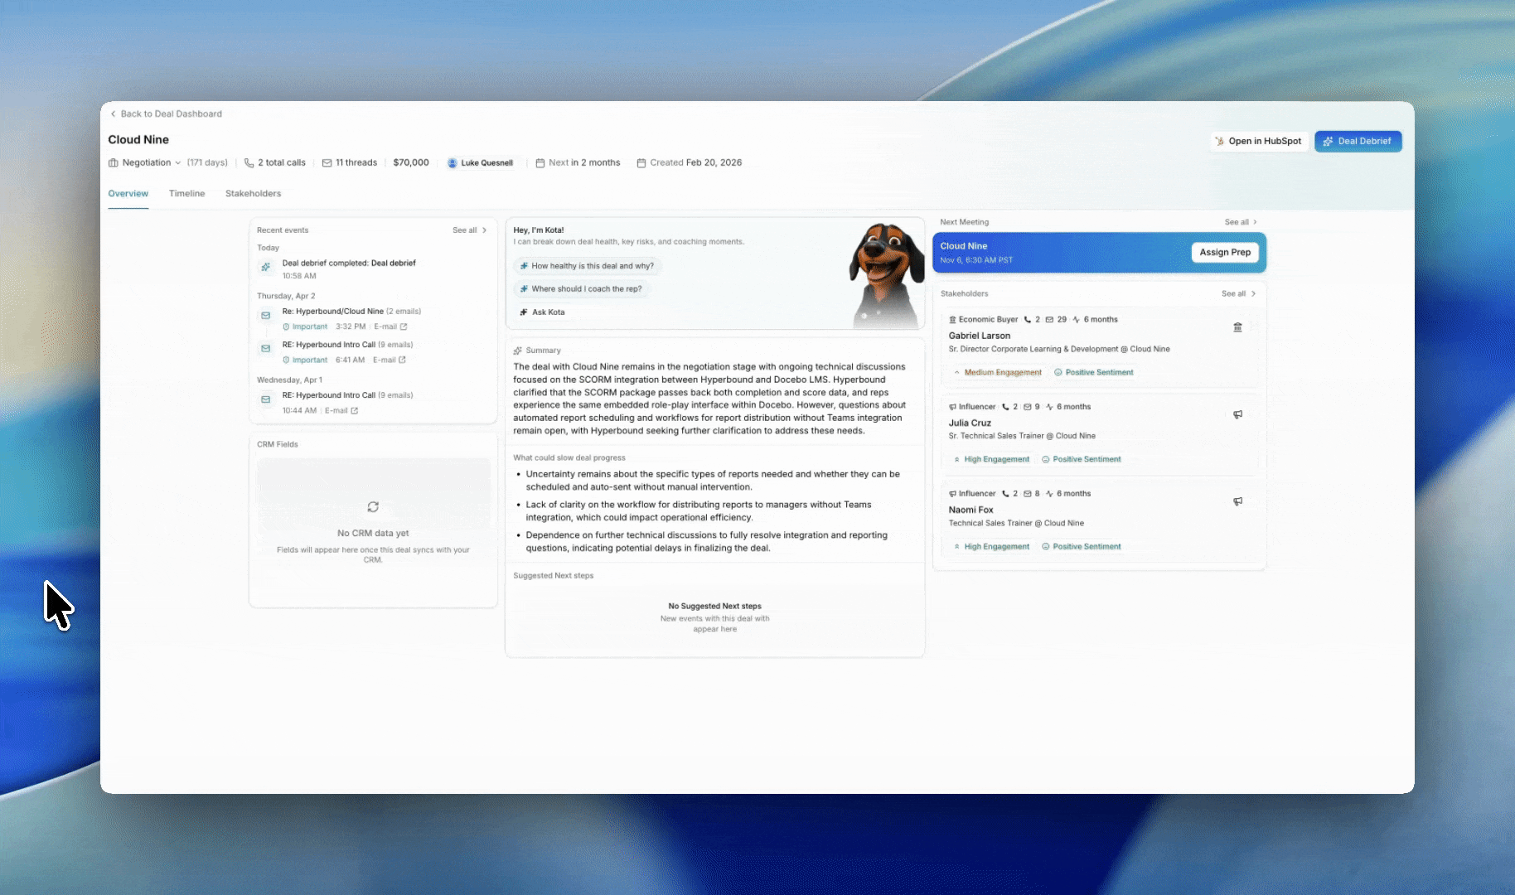Viewport: 1515px width, 895px height.
Task: Click the 2 total calls phone icon
Action: 249,162
